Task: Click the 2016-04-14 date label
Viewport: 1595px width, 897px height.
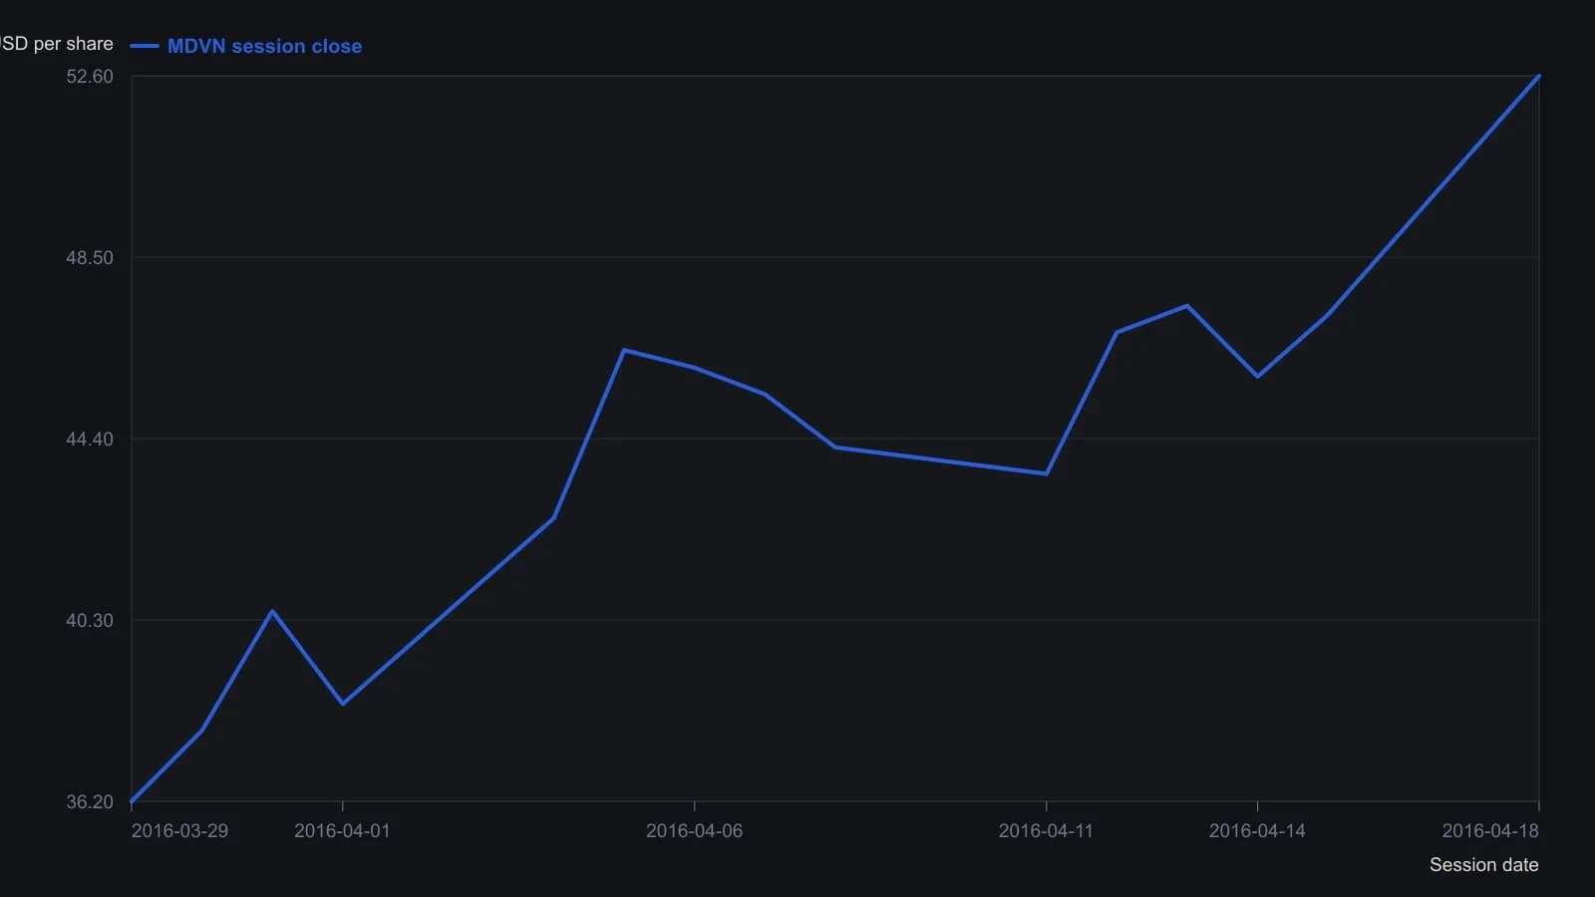Action: coord(1257,831)
